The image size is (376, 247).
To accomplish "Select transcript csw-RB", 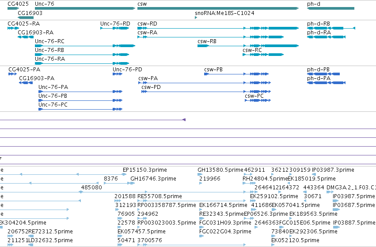I will (248, 46).
